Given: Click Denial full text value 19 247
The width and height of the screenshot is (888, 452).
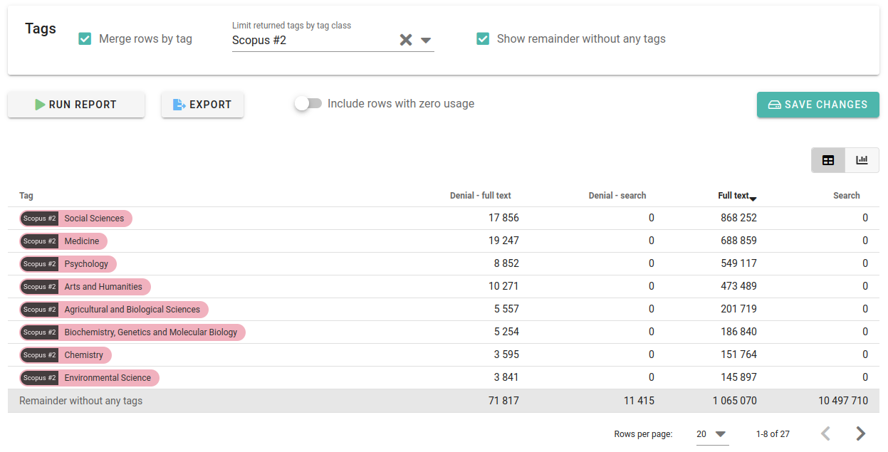Looking at the screenshot, I should coord(503,241).
